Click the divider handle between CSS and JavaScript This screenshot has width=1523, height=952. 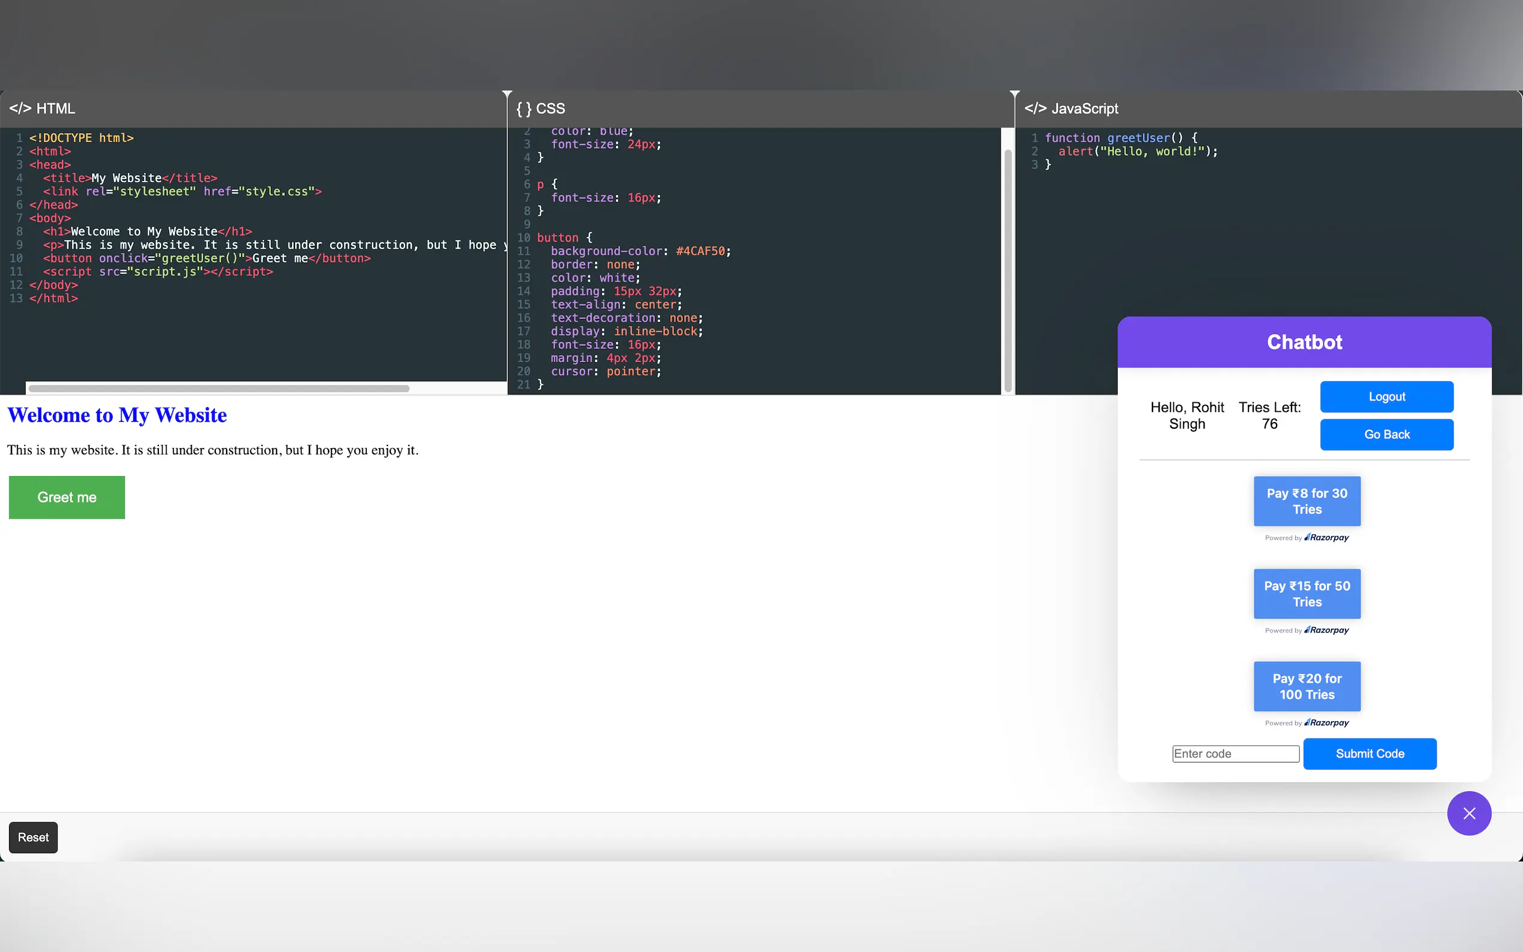tap(1015, 94)
